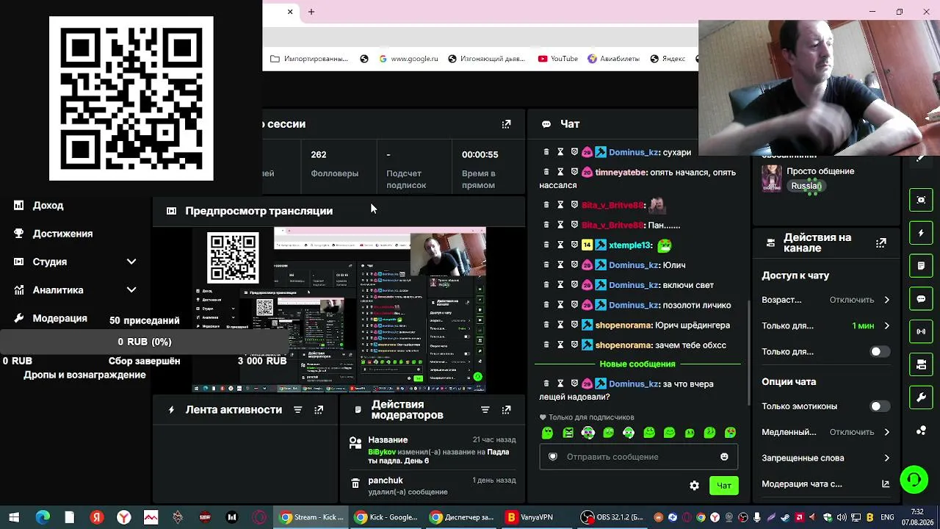Open a new browser tab with plus
The image size is (940, 529).
(311, 12)
